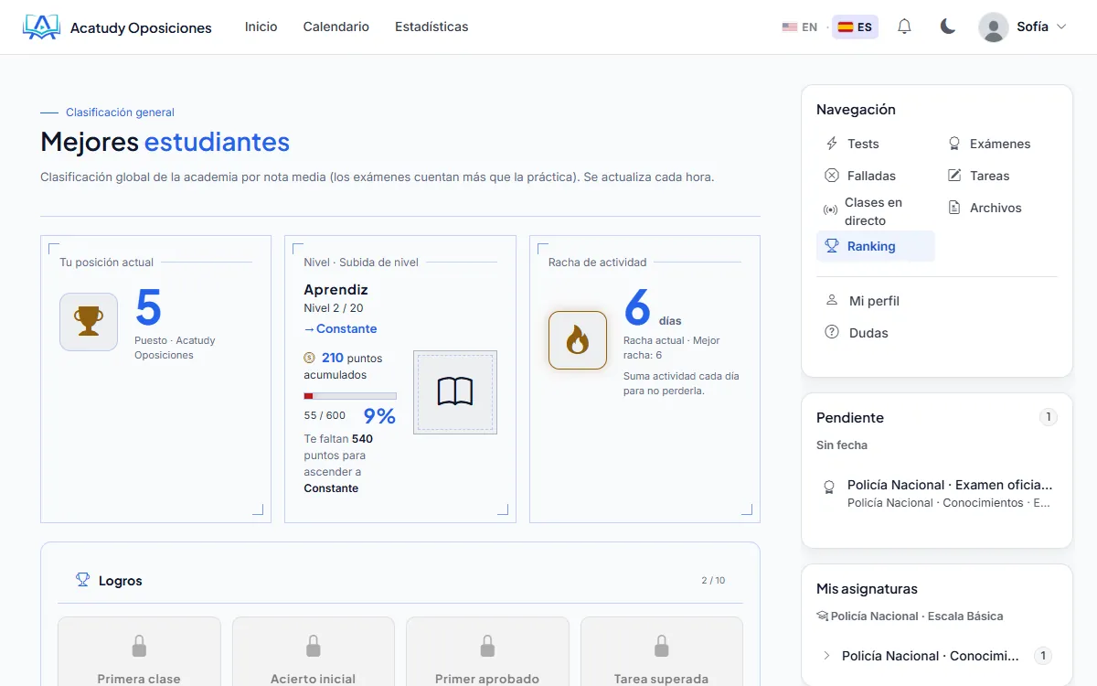The image size is (1097, 686).
Task: Click the Sin fecha label
Action: click(x=842, y=445)
